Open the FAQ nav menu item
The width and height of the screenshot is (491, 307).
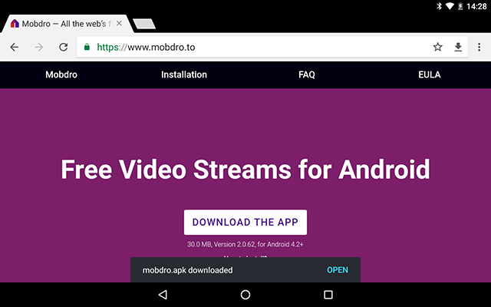(x=307, y=74)
